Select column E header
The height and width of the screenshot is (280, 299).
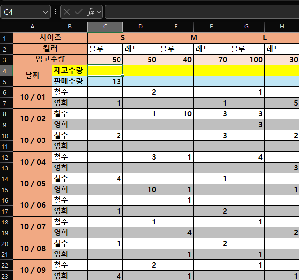coord(176,27)
